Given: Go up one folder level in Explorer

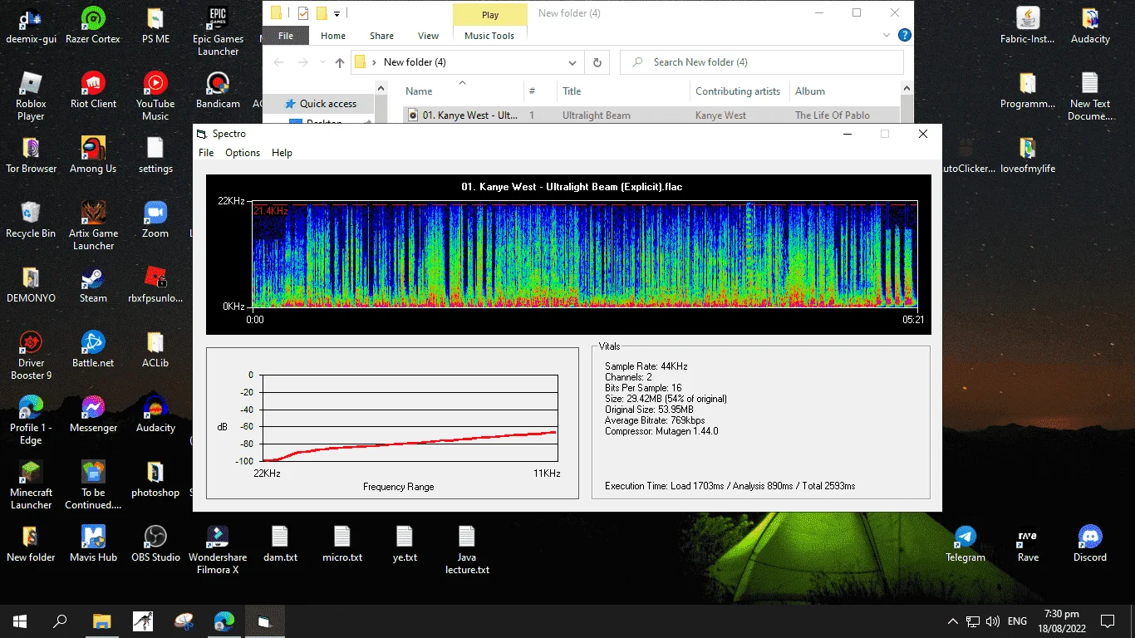Looking at the screenshot, I should point(339,62).
